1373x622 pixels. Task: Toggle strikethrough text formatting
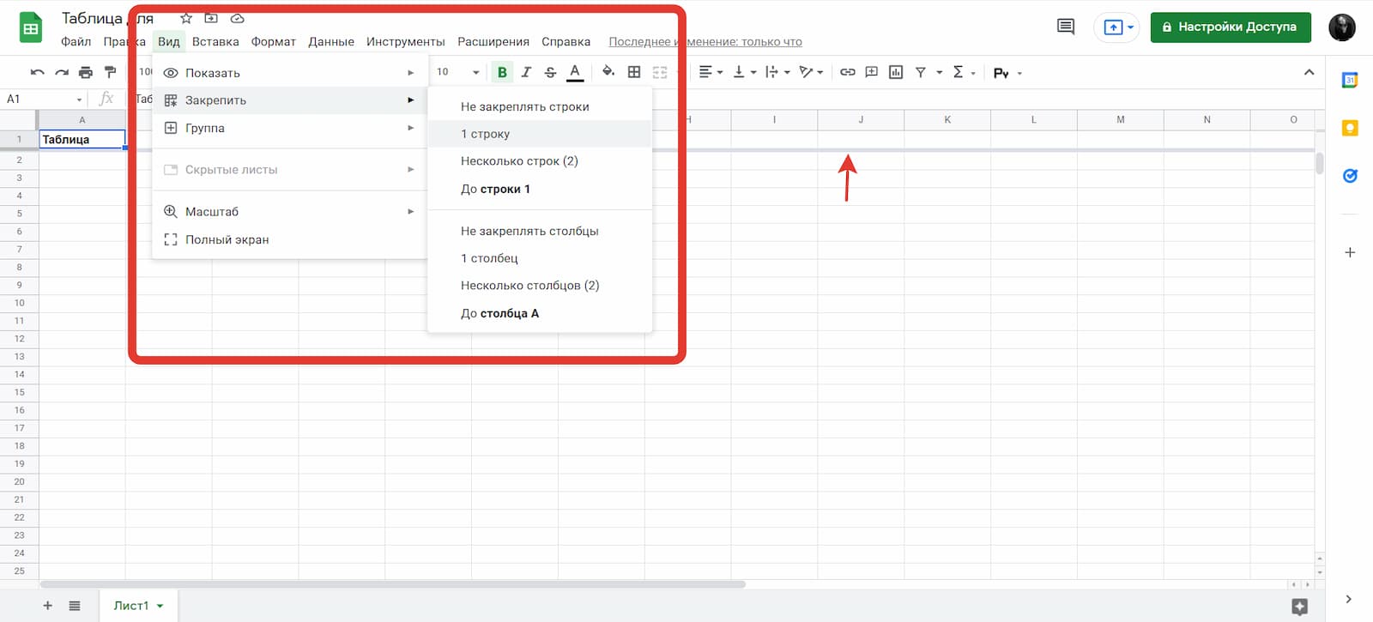pyautogui.click(x=550, y=73)
